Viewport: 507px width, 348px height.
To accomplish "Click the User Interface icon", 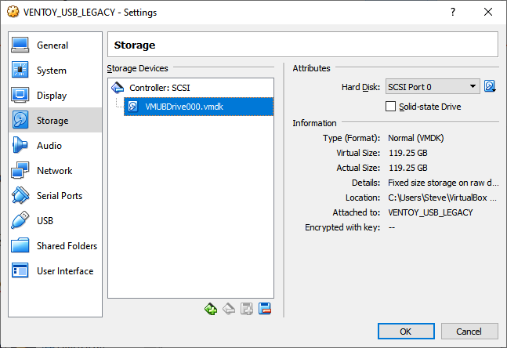I will click(20, 270).
